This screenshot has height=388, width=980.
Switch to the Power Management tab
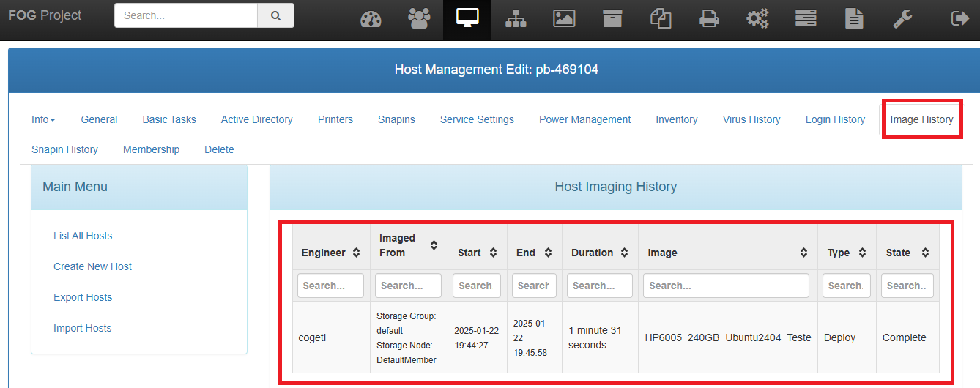pos(584,119)
